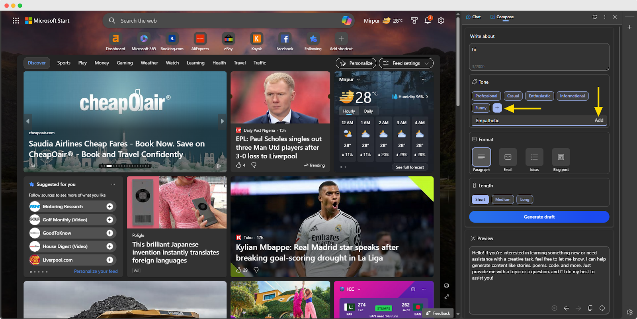Select the Funny tone
The image size is (637, 319).
click(x=481, y=108)
